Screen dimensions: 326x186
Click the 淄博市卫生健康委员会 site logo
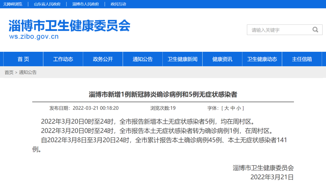69,29
